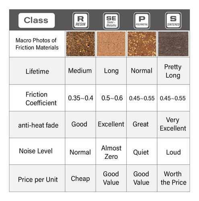Image resolution: width=199 pixels, height=201 pixels.
Task: Open the Semi-Metallic friction material macro photo
Action: (111, 44)
